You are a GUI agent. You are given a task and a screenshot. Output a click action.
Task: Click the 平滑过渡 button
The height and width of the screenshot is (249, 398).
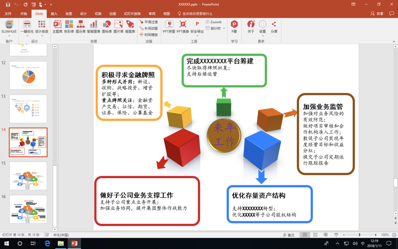[149, 22]
